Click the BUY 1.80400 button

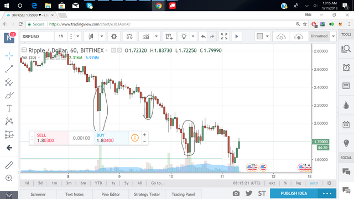pyautogui.click(x=111, y=138)
